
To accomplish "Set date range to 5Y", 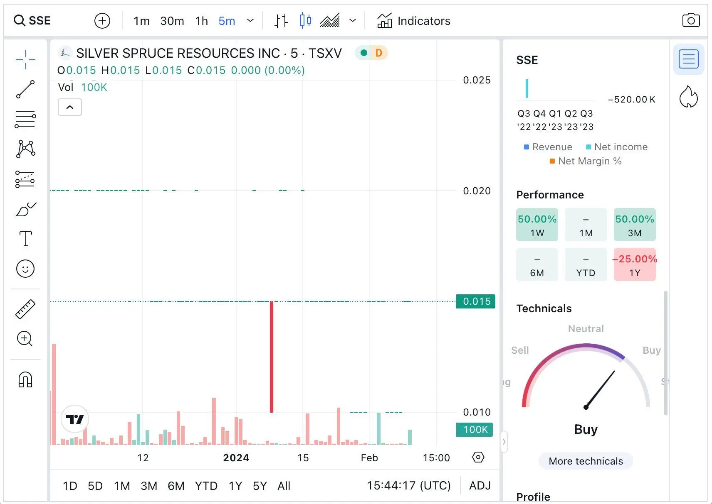I will pyautogui.click(x=260, y=486).
